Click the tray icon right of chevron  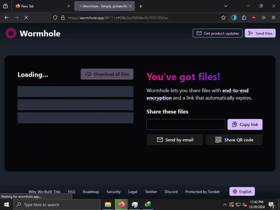232,205
